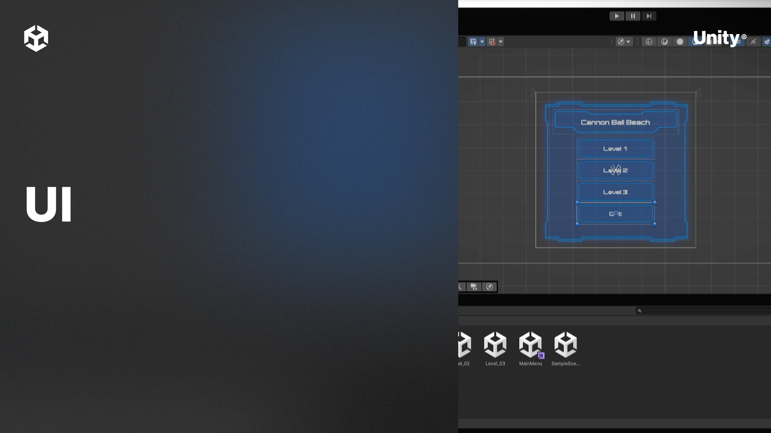Toggle grid snapping icon in scene toolbar
The height and width of the screenshot is (433, 771).
473,42
